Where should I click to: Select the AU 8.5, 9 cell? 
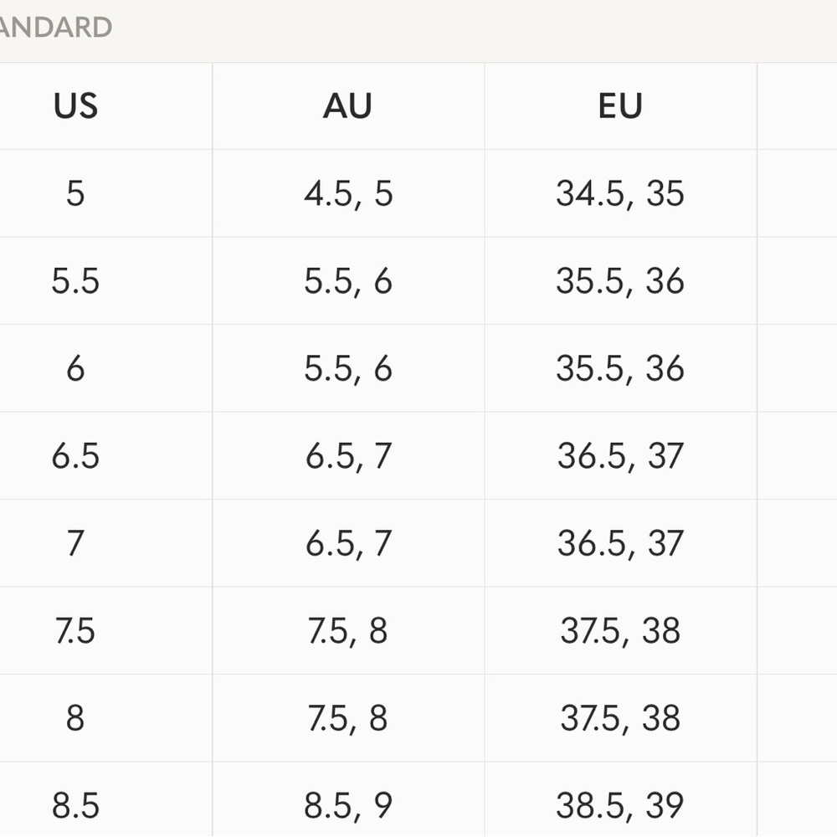point(348,805)
